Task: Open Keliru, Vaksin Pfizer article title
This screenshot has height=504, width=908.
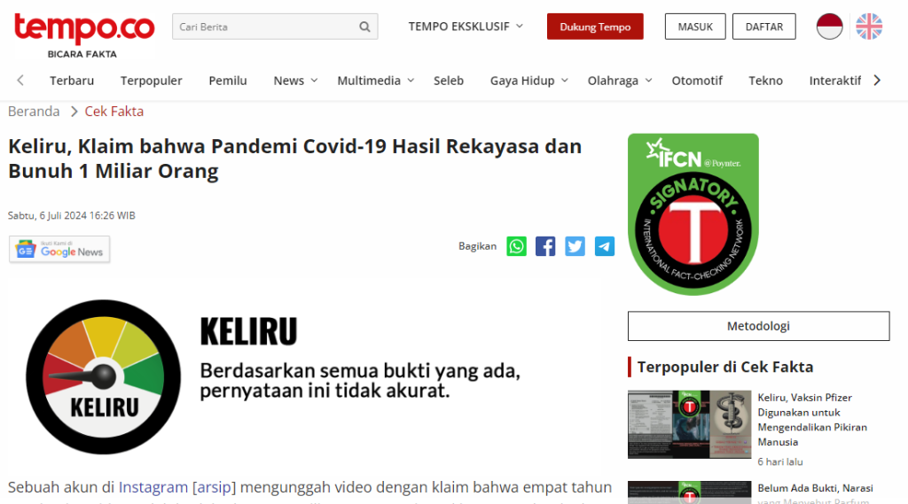Action: [x=812, y=420]
